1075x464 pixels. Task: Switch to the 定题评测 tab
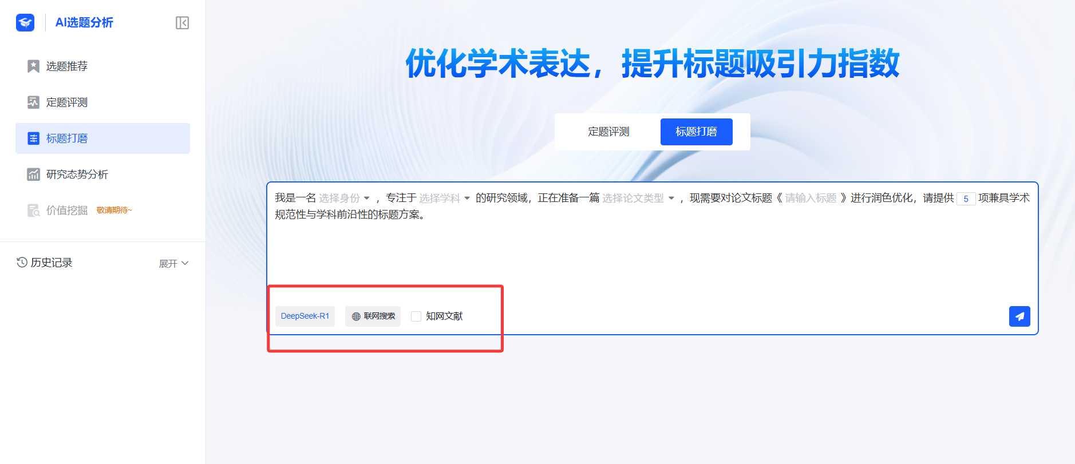pyautogui.click(x=608, y=132)
